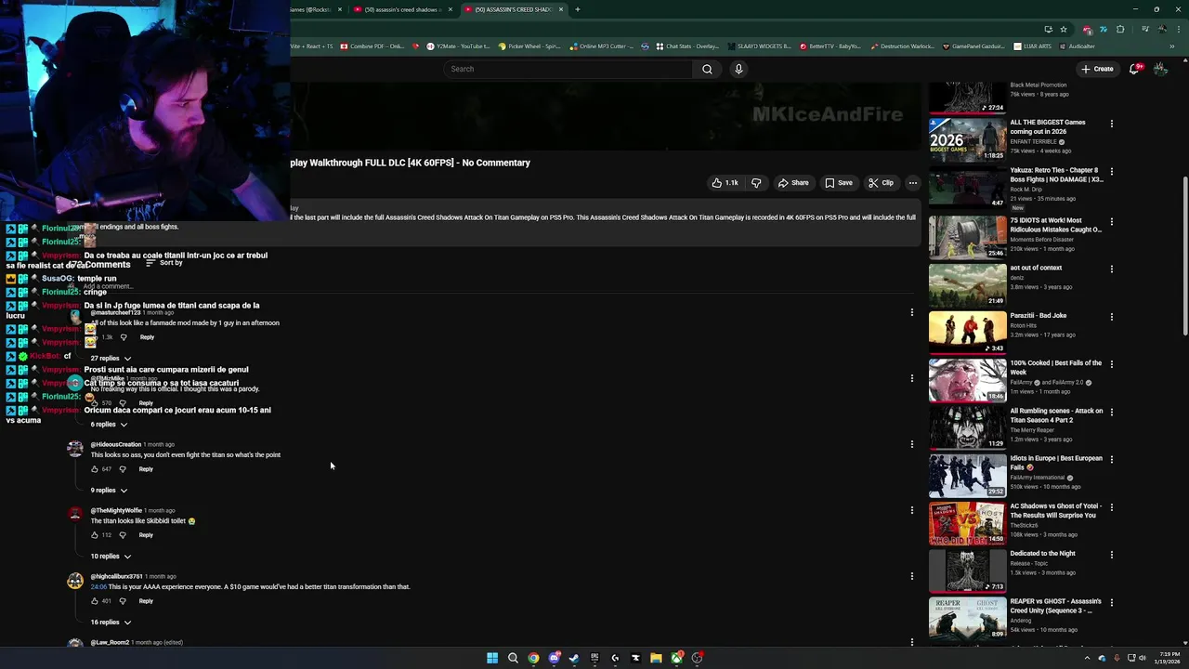1189x669 pixels.
Task: Jump to 24:06 timestamp in comment
Action: pos(98,587)
